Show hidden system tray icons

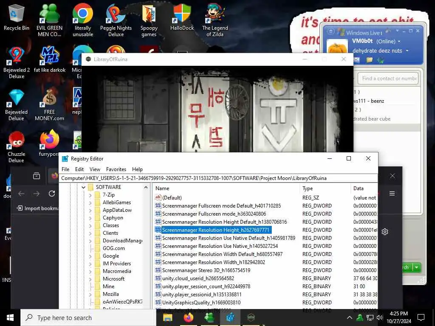(350, 318)
